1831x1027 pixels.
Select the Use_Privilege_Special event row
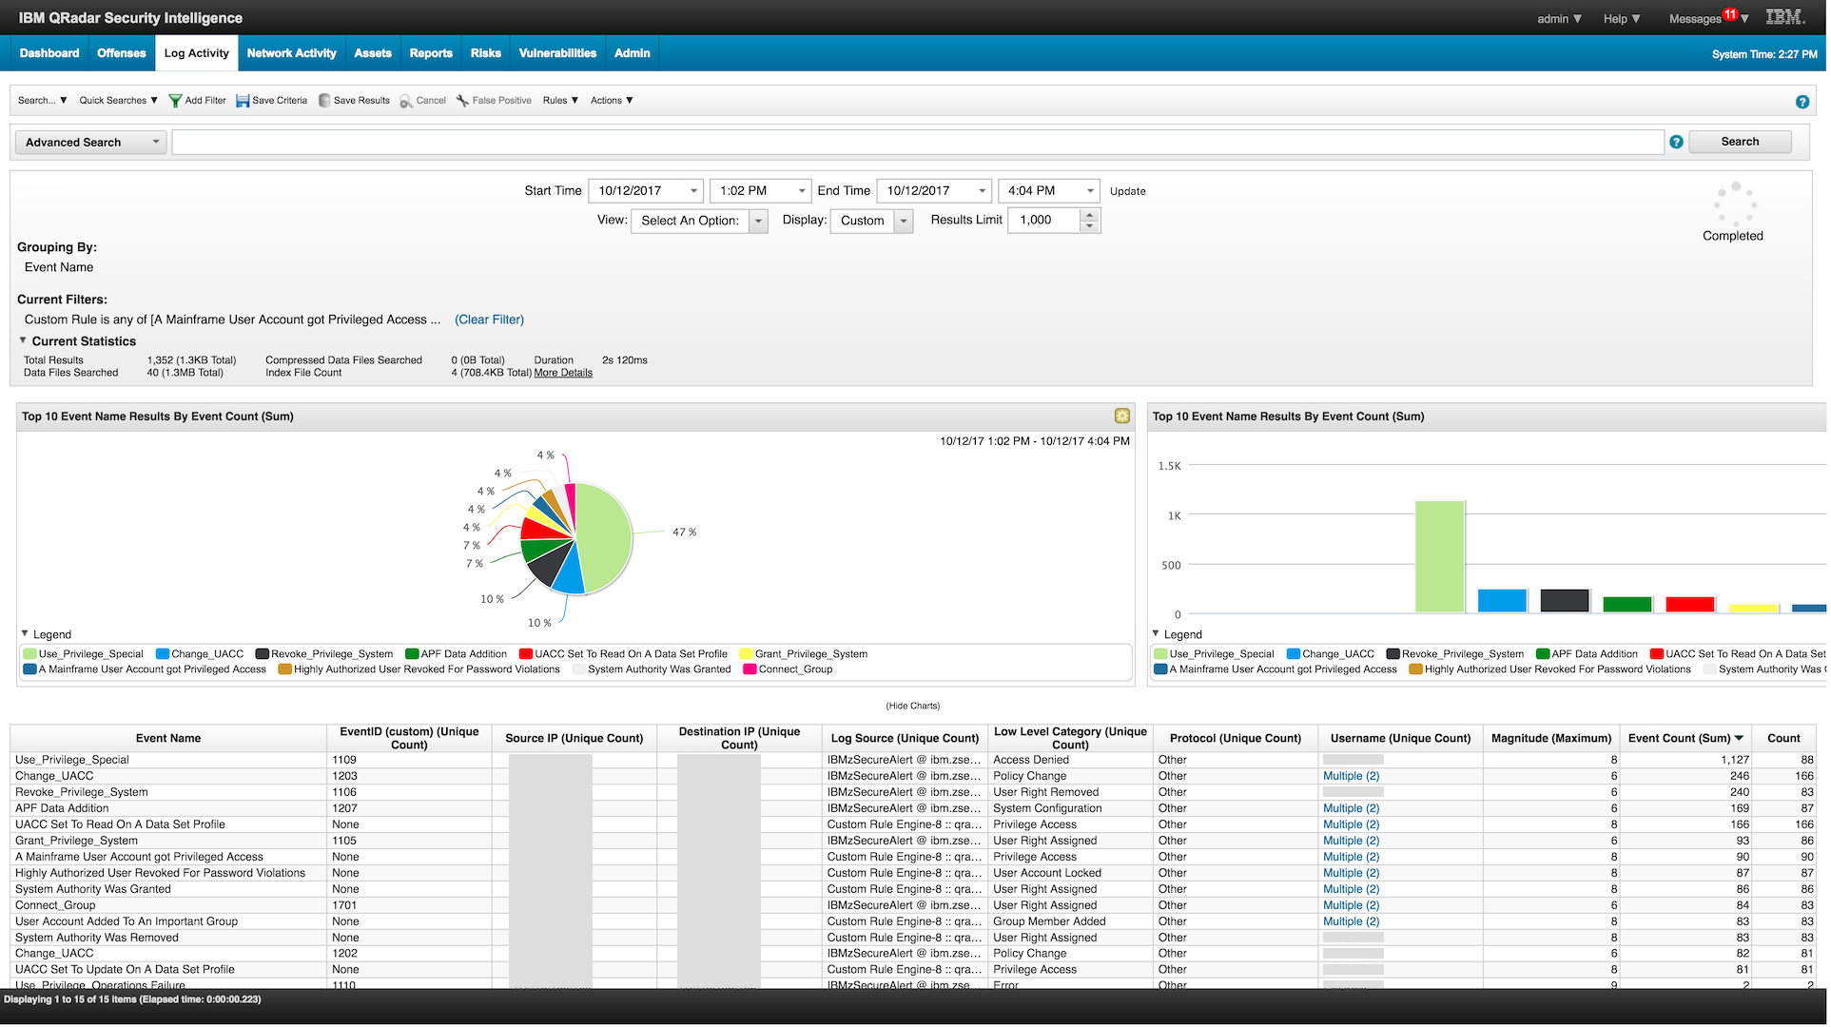point(913,760)
